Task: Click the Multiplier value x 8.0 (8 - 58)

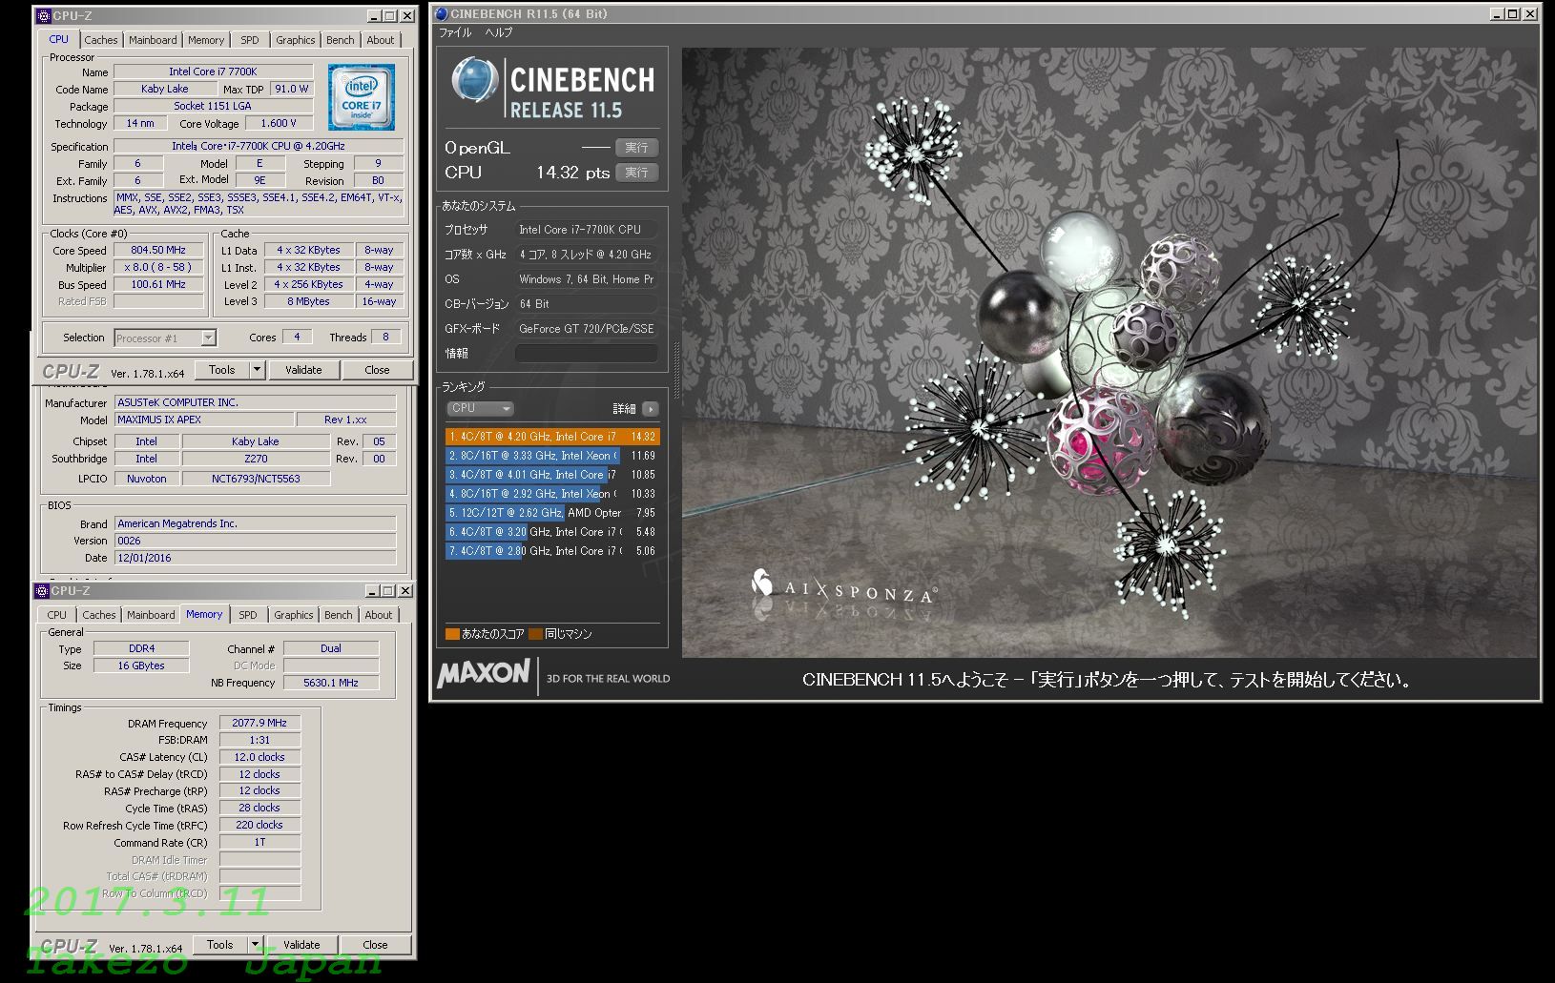Action: [158, 268]
